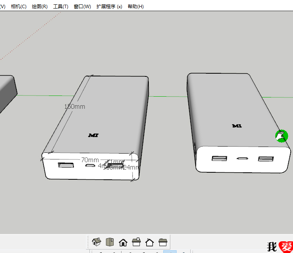This screenshot has height=253, width=293.
Task: Select the 150mm dimension label
Action: (75, 106)
